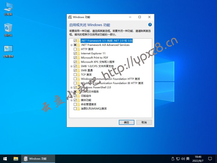Close the Windows 功能 dialog
The height and width of the screenshot is (163, 217).
pyautogui.click(x=149, y=17)
